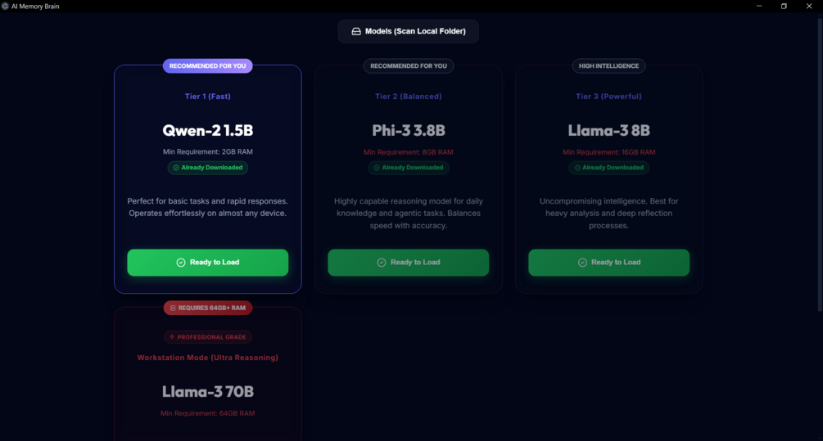This screenshot has height=441, width=823.
Task: Load the Llama-3 8B model
Action: pos(608,263)
